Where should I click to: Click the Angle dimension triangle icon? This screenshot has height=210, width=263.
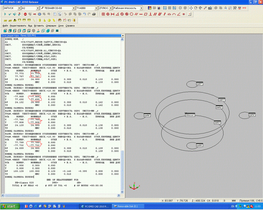(x=117, y=14)
